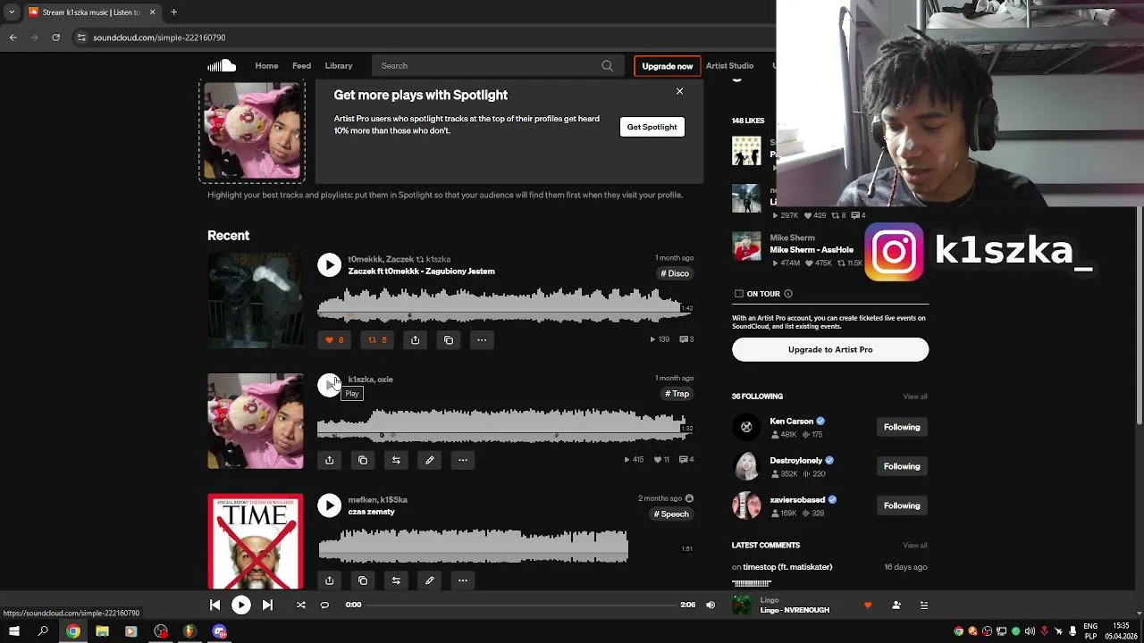Click Following button next to xaviersobased
Image resolution: width=1144 pixels, height=643 pixels.
click(902, 505)
